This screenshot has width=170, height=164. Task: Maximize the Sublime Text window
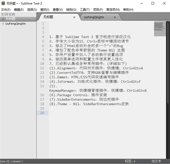coord(153,3)
